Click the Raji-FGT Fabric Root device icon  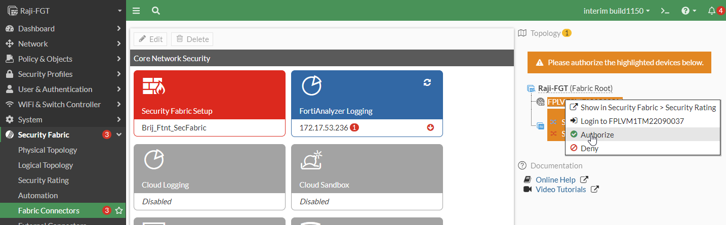(531, 88)
